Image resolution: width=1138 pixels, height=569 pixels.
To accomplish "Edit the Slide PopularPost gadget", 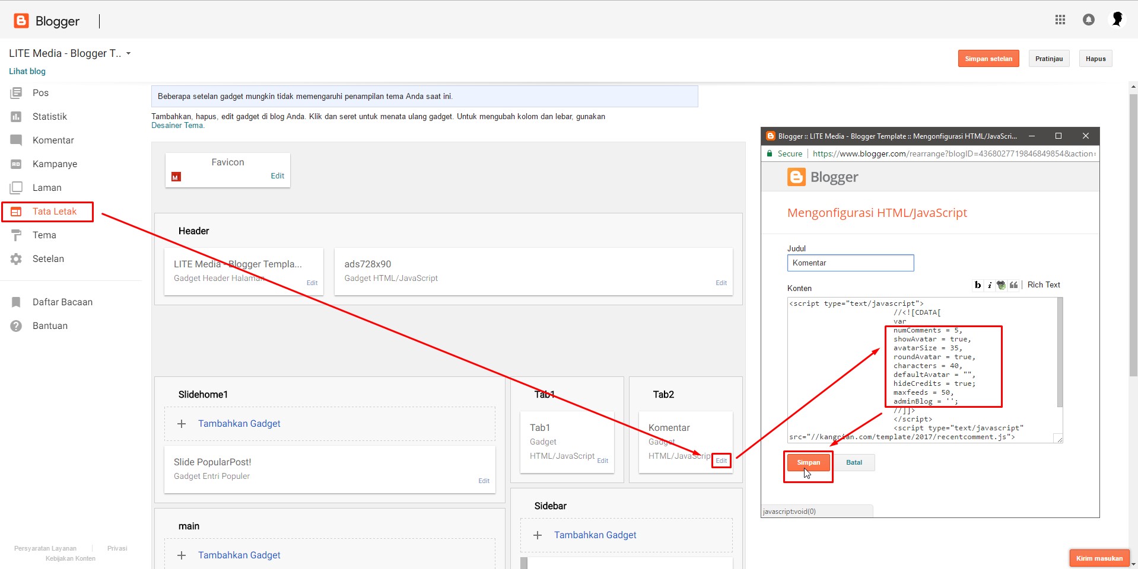I will click(x=484, y=481).
